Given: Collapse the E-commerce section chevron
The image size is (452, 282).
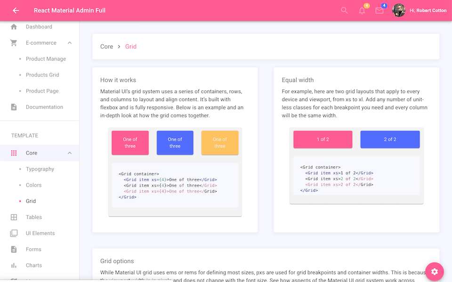Looking at the screenshot, I should point(70,43).
